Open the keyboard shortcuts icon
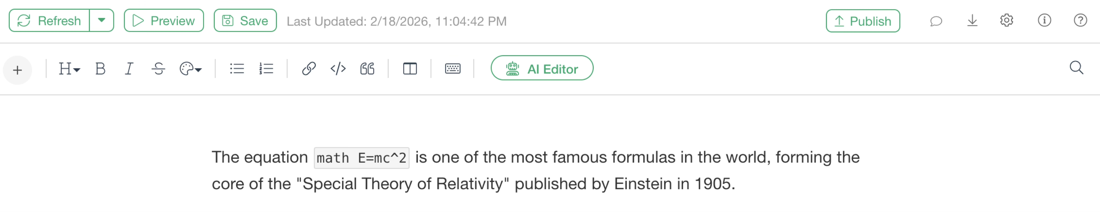The height and width of the screenshot is (212, 1100). pos(453,69)
